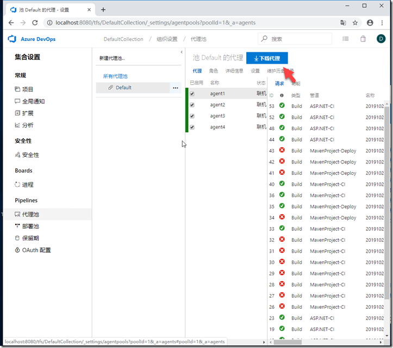Click failed status icon of request 43
Image resolution: width=393 pixels, height=348 pixels.
[282, 150]
